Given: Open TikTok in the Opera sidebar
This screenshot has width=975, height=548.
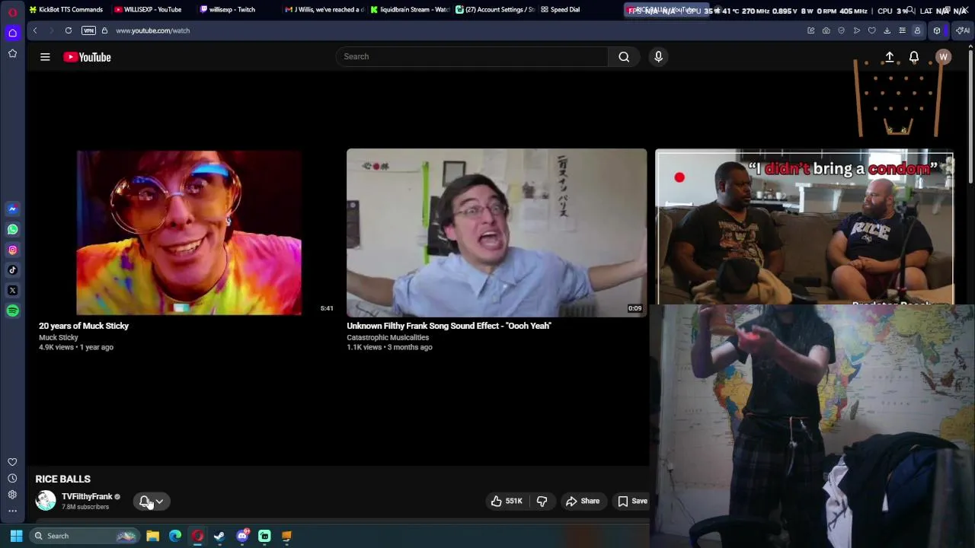Looking at the screenshot, I should point(12,270).
